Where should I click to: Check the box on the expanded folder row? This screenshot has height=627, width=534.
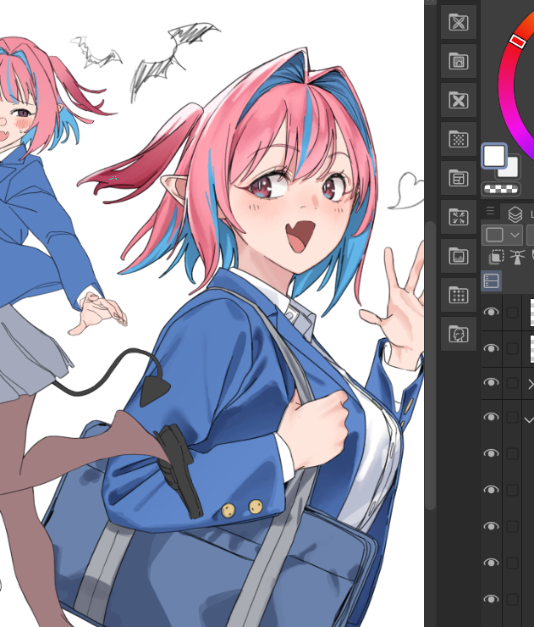point(513,418)
